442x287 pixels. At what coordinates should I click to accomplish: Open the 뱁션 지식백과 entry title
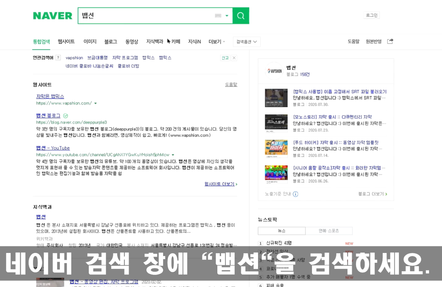[x=41, y=217]
